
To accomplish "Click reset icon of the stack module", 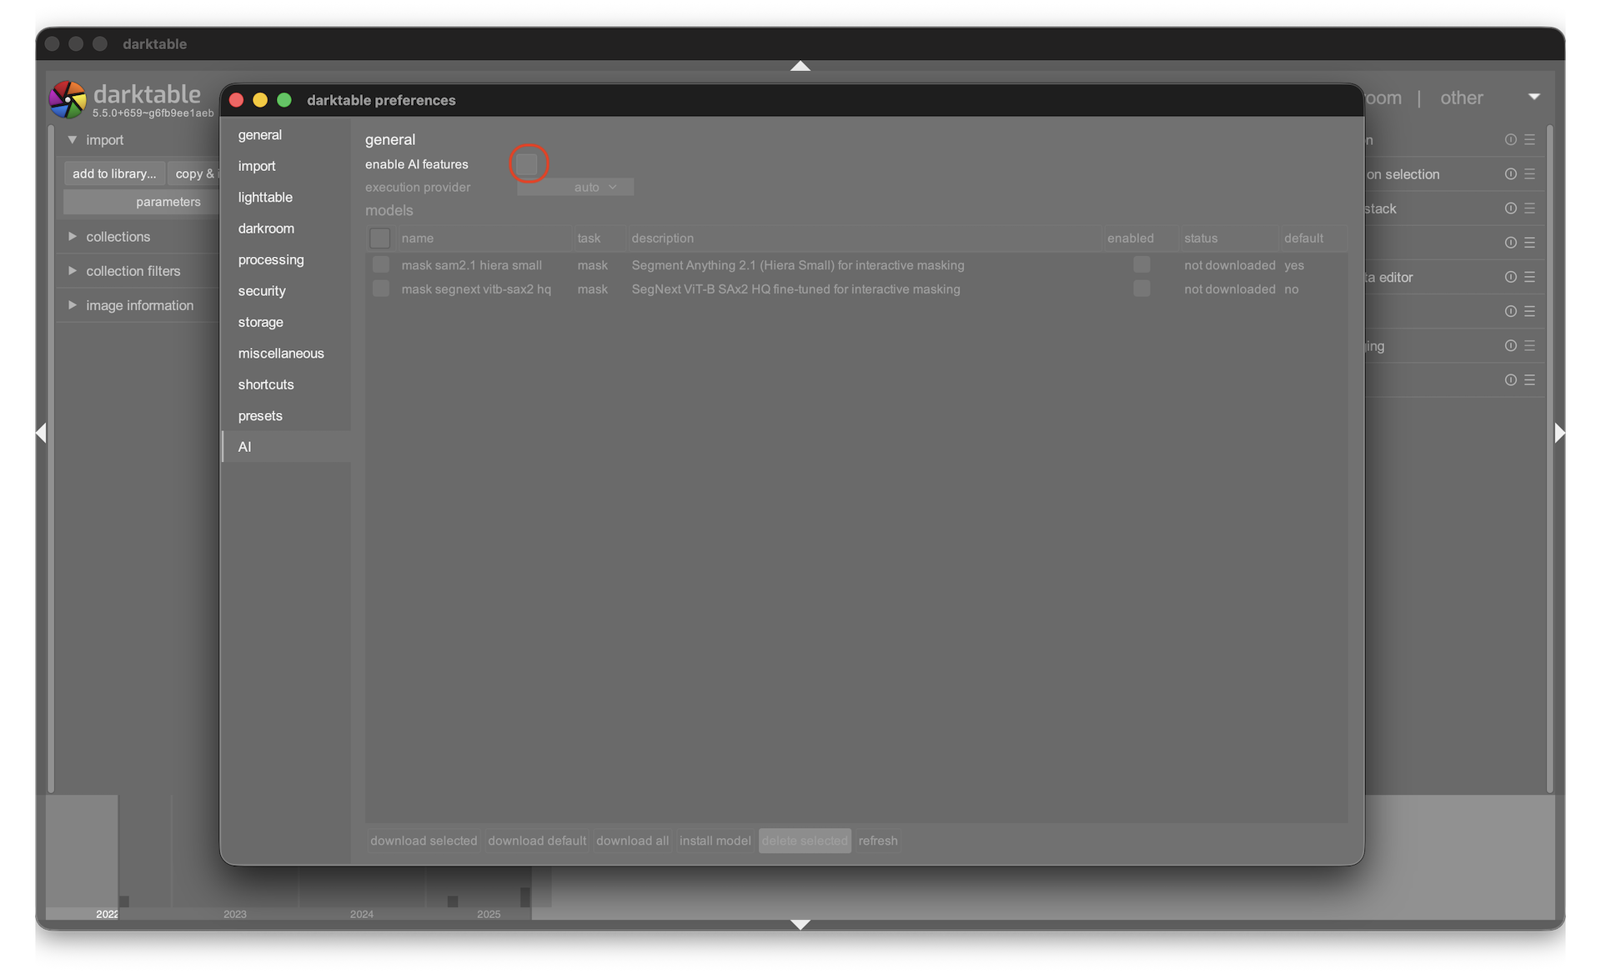I will [1510, 208].
